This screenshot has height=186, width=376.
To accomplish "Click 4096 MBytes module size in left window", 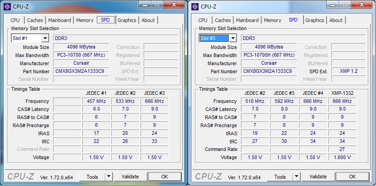I will click(81, 47).
